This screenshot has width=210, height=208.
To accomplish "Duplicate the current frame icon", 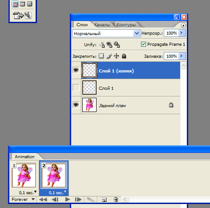I will click(x=104, y=200).
